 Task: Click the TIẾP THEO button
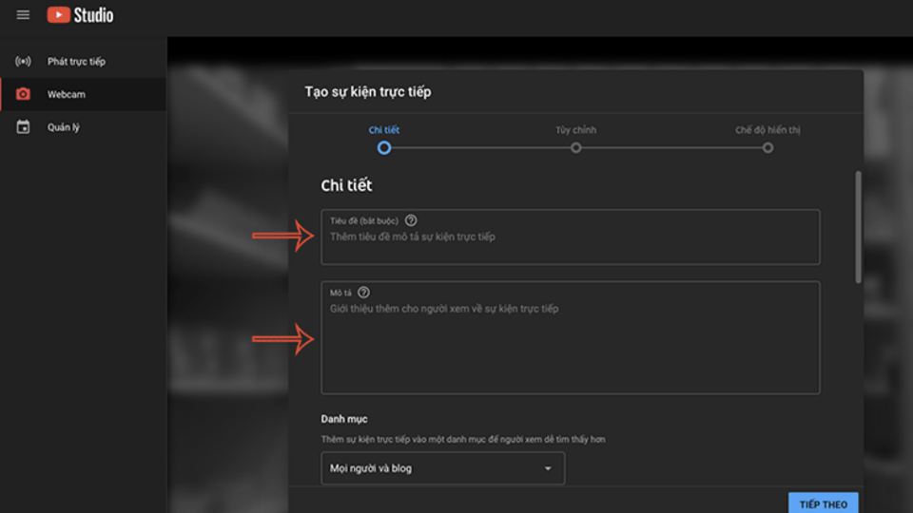pyautogui.click(x=823, y=503)
